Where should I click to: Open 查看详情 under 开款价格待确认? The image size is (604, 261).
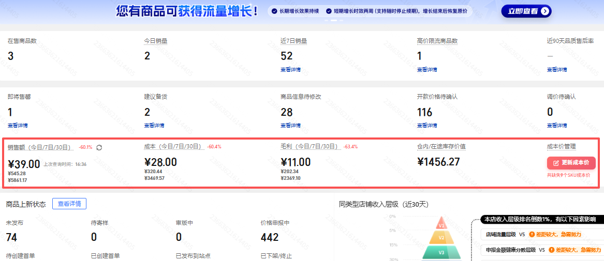(427, 125)
